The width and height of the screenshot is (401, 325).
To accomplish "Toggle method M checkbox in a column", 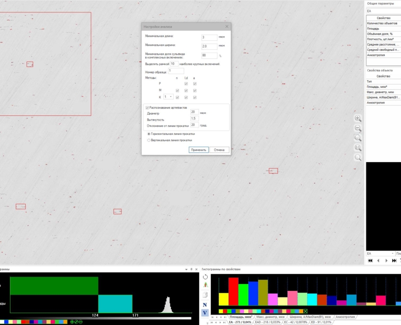I will tap(195, 90).
